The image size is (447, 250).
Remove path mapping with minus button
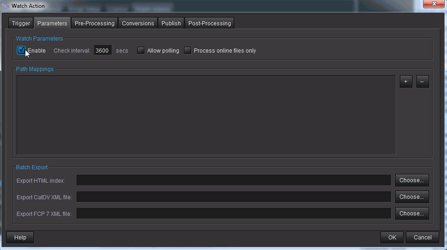point(423,82)
